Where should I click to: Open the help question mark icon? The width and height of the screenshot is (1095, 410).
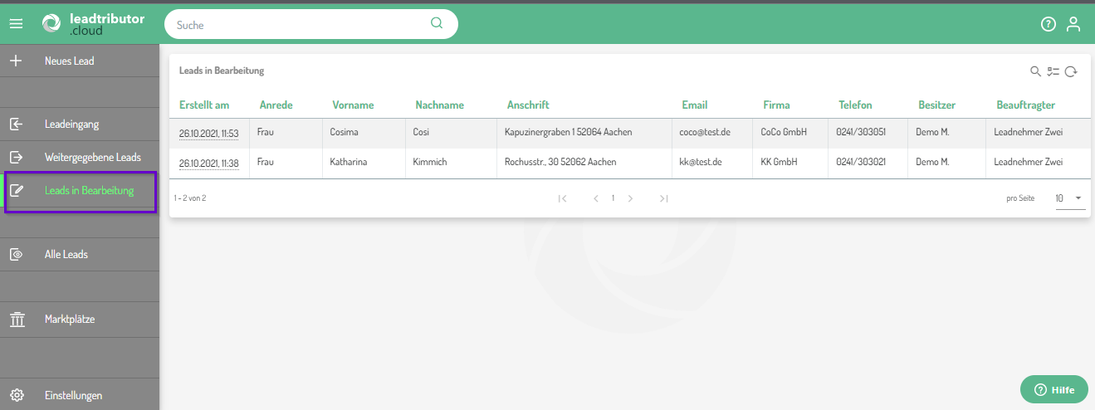click(1049, 24)
